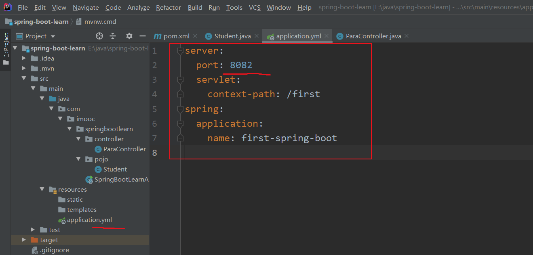Open the Tools menu
533x255 pixels.
(234, 7)
